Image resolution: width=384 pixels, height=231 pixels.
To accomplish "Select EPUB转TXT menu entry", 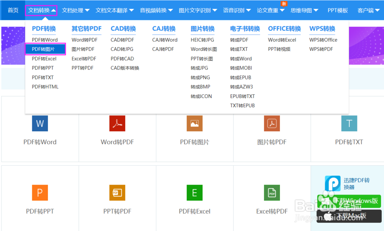I will coord(242,96).
